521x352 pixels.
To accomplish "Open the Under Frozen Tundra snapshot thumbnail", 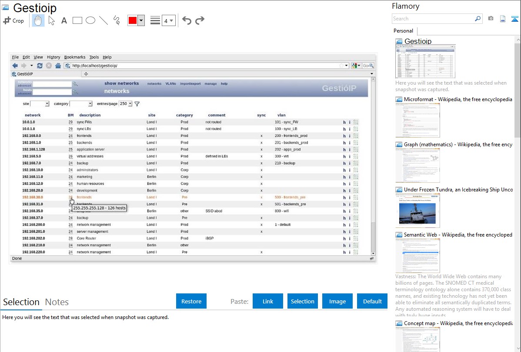I will [x=417, y=211].
